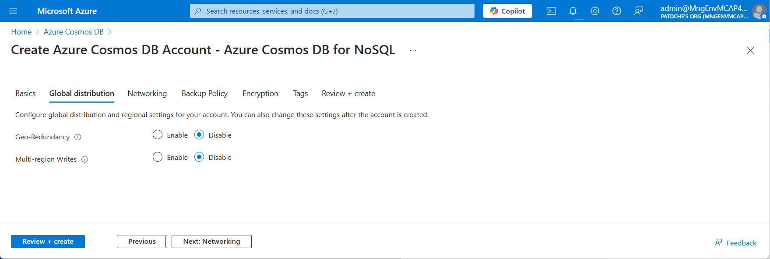The height and width of the screenshot is (259, 770).
Task: Click Review + create at the bottom
Action: (48, 241)
